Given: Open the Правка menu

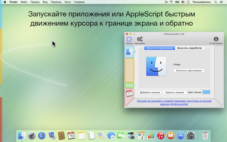Looking at the screenshot, I should [35, 2].
